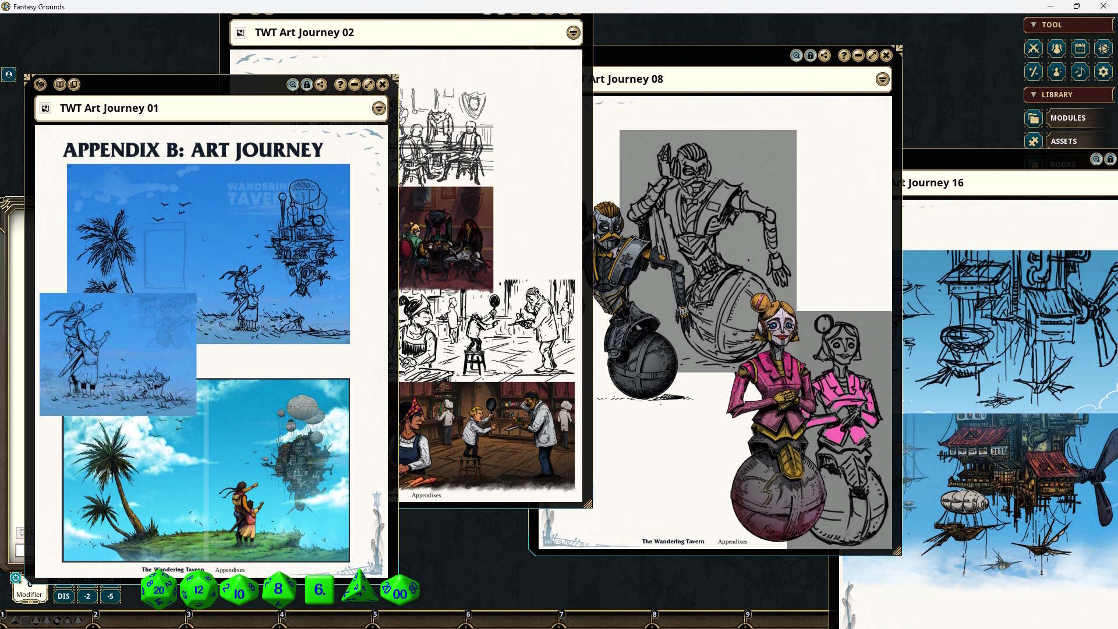
Task: Open the Art Journey 02 title menu dropdown
Action: pyautogui.click(x=574, y=33)
